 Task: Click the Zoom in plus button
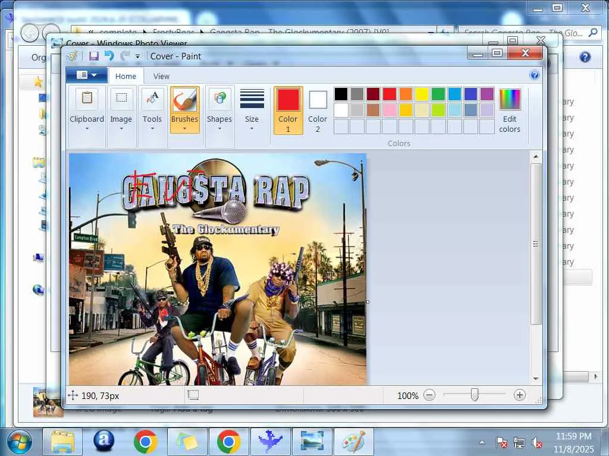[x=520, y=395]
